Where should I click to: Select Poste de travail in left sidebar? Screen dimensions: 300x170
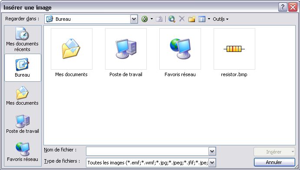(x=23, y=124)
